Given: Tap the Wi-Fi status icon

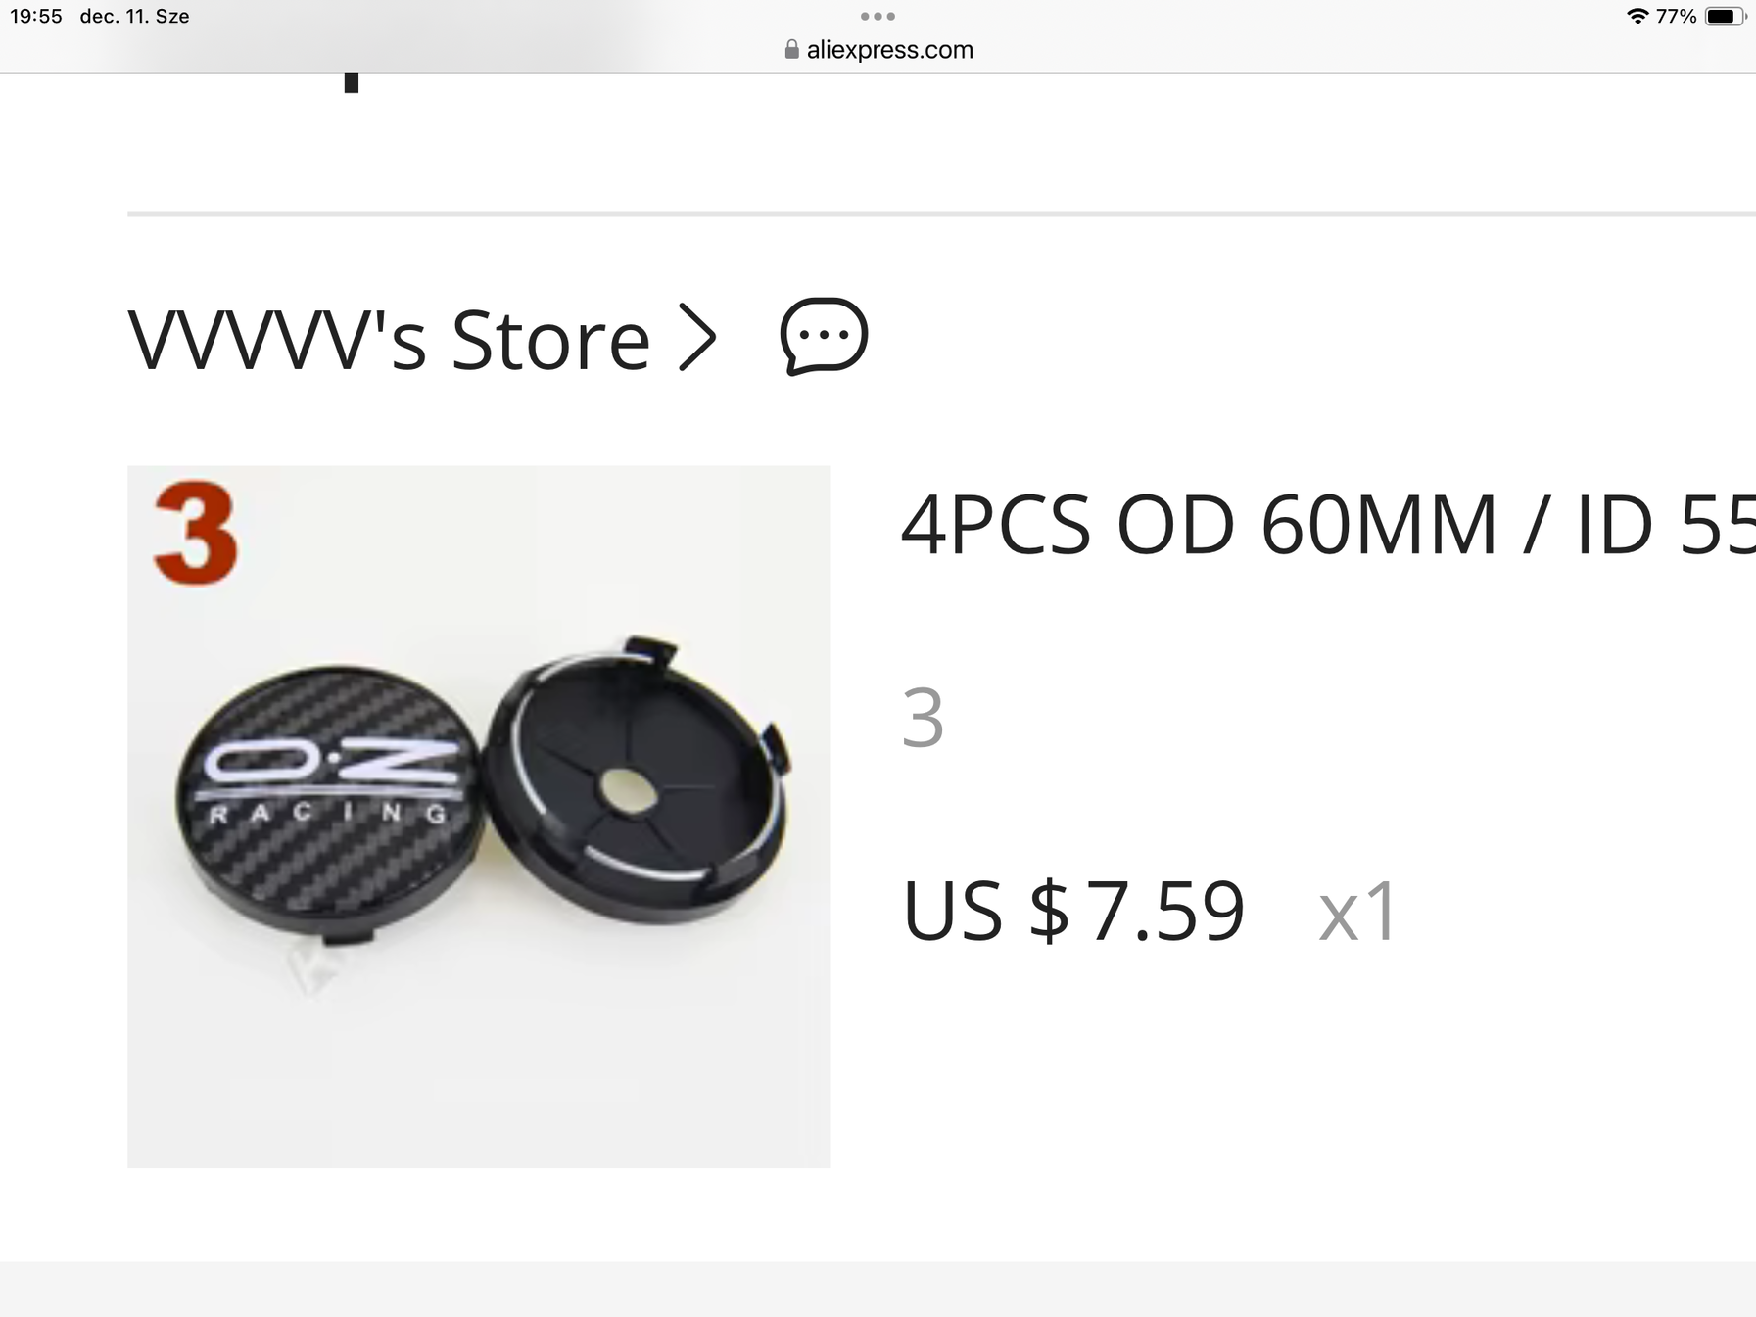Looking at the screenshot, I should (x=1637, y=16).
